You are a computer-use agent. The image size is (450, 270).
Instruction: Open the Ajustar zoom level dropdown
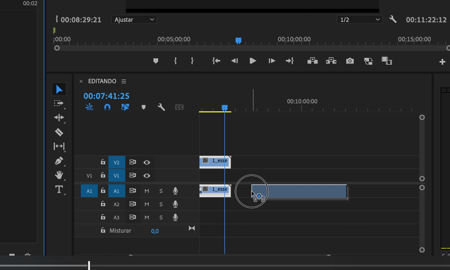(x=134, y=19)
